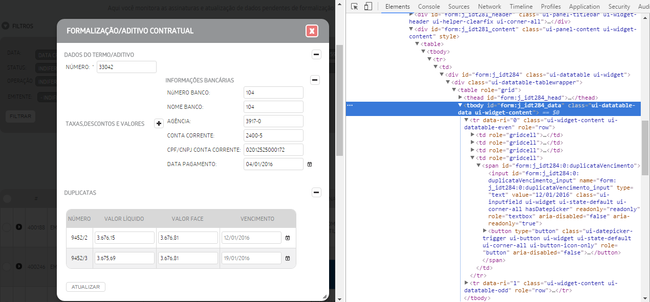Open the Timeline tab in DevTools
Viewport: 650px width, 302px height.
(x=521, y=7)
